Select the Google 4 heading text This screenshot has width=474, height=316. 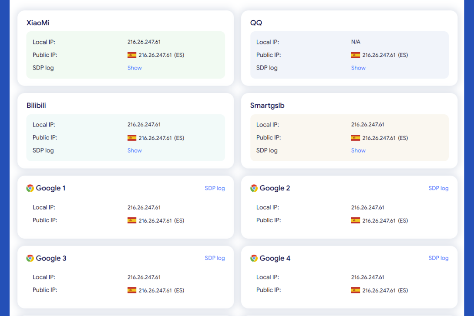(275, 258)
